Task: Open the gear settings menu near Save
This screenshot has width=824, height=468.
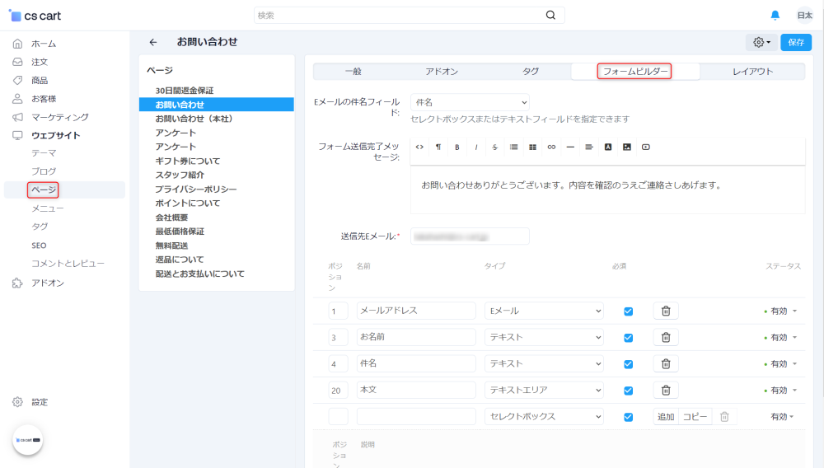Action: pyautogui.click(x=761, y=42)
